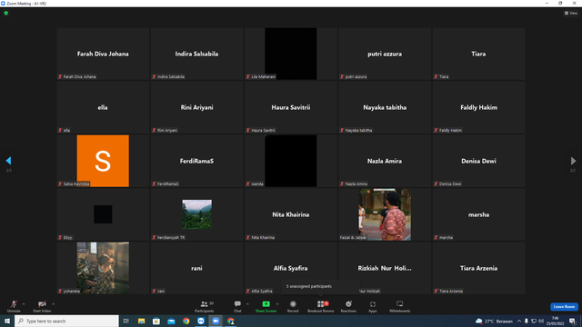Viewport: 582px width, 327px height.
Task: Open the Windows notification center
Action: pos(572,321)
